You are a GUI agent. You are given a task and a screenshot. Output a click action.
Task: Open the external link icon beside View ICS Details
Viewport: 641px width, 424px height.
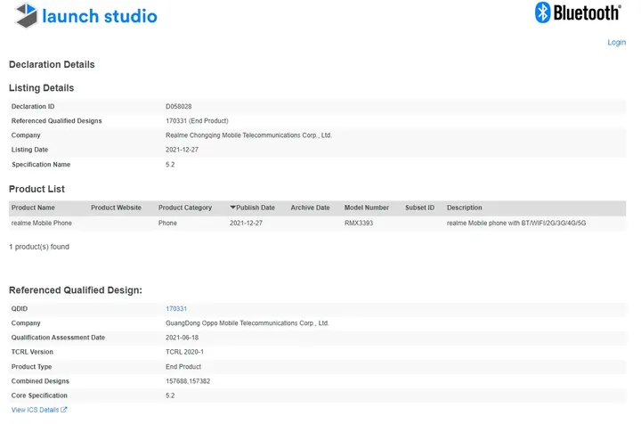[64, 410]
